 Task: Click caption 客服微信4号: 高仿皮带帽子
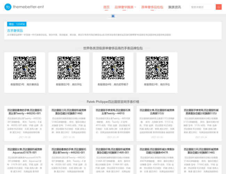click(x=113, y=85)
